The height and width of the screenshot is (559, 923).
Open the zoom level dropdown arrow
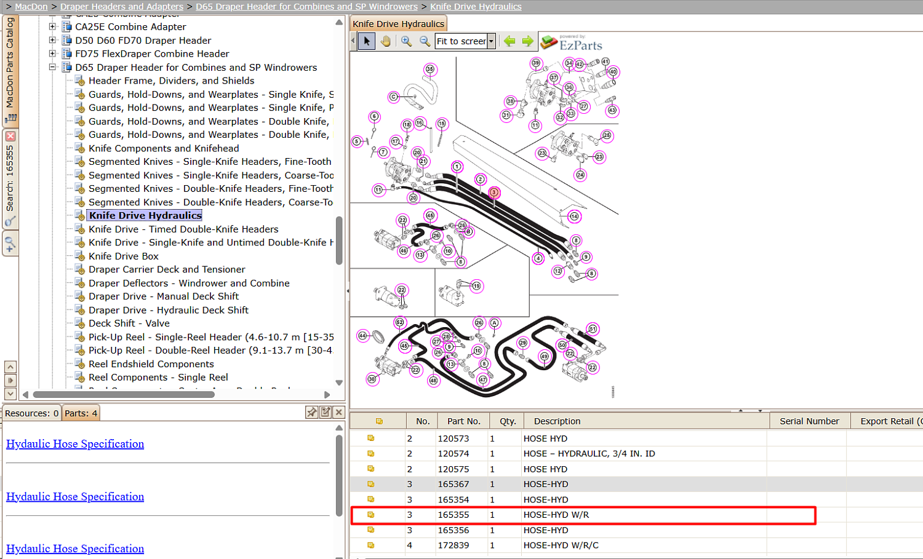(491, 41)
